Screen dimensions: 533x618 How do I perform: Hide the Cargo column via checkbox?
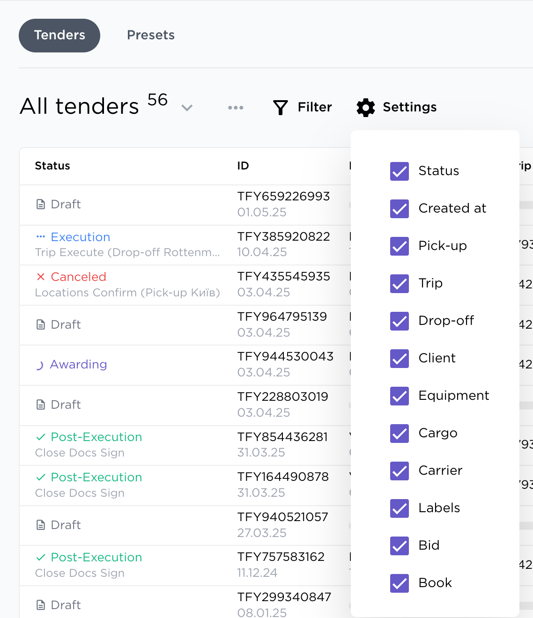point(400,434)
